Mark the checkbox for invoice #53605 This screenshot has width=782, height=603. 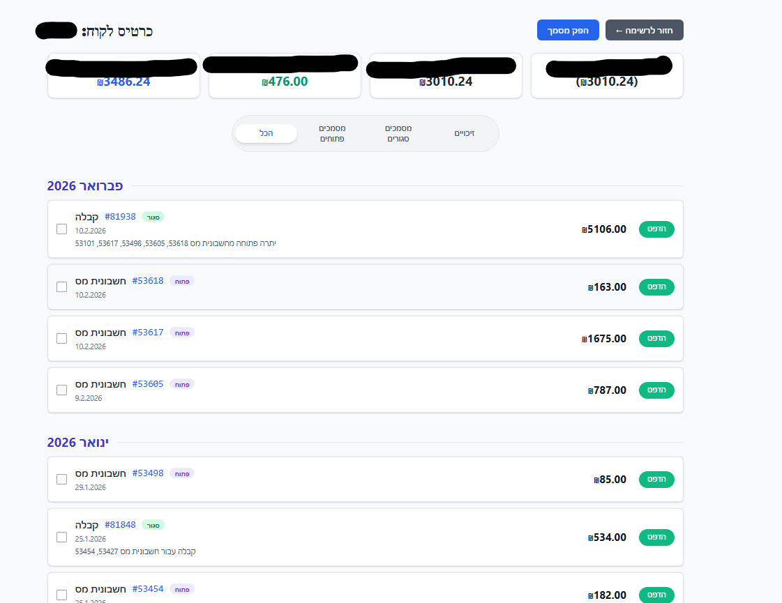(x=61, y=390)
